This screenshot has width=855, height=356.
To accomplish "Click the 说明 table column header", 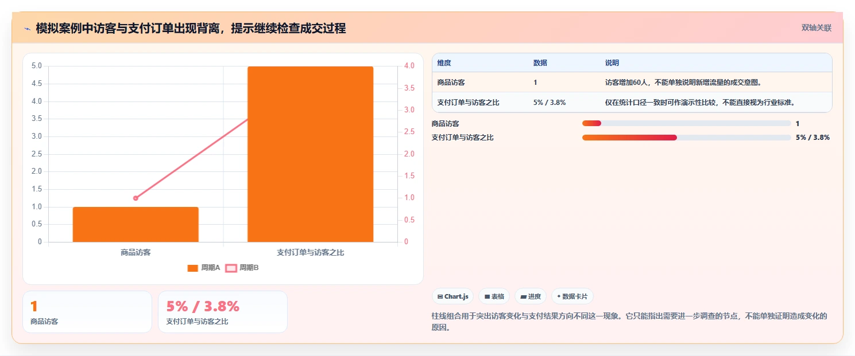I will pos(612,63).
